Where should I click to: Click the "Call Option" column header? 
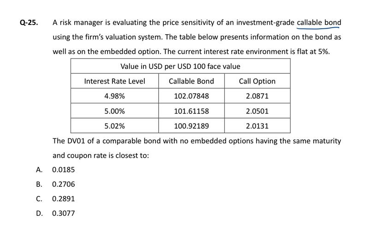[x=257, y=81]
